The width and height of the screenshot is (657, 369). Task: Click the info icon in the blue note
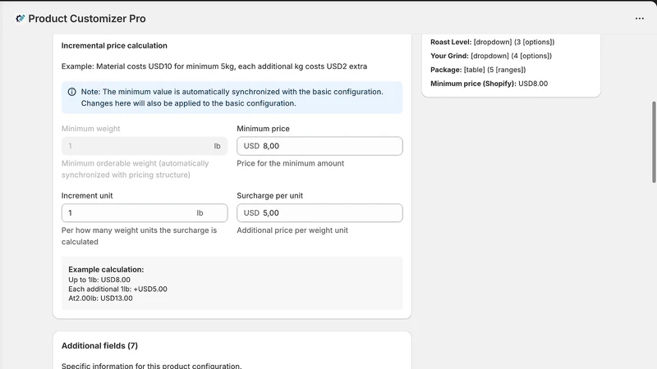click(x=72, y=92)
